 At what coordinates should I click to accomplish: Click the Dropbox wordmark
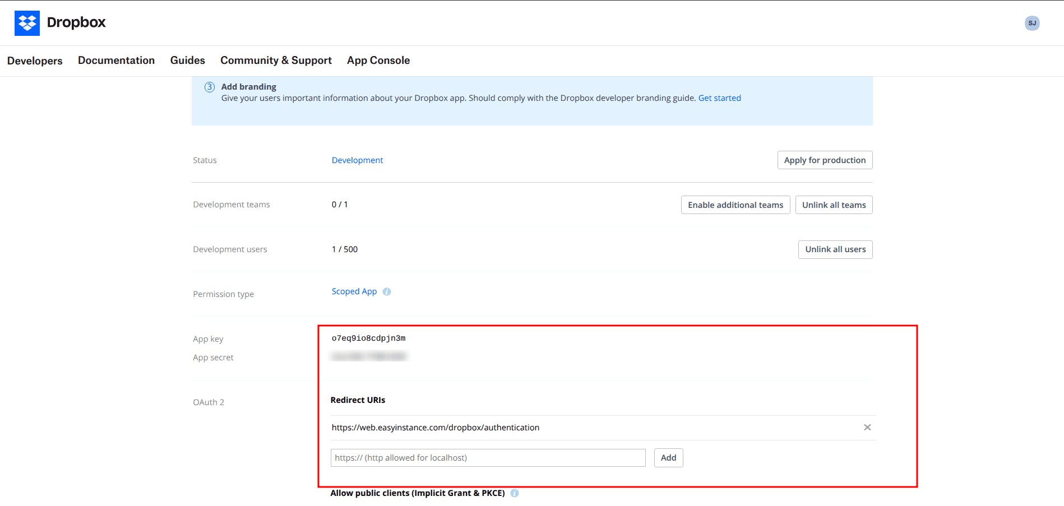76,22
